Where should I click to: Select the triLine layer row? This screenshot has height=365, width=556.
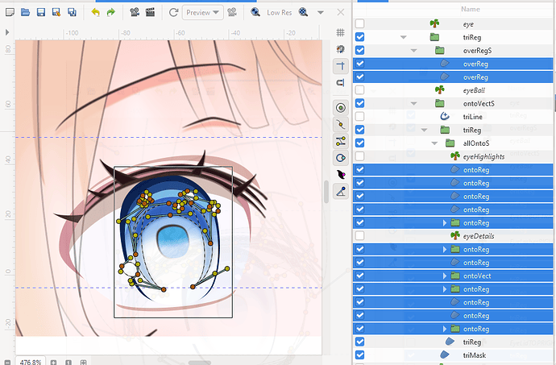click(x=453, y=117)
